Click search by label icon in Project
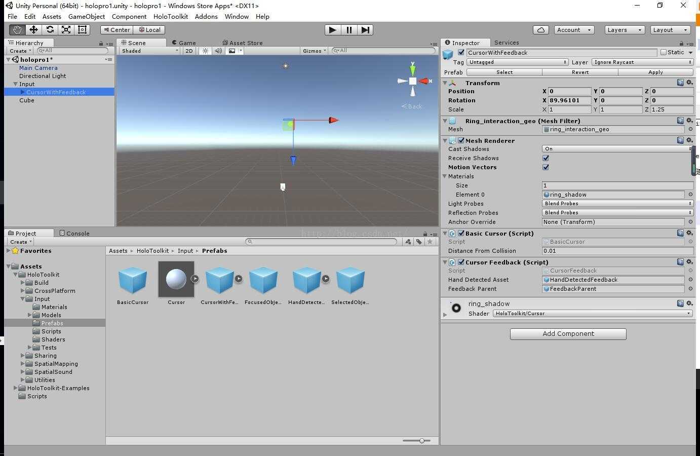The image size is (700, 456). (419, 242)
